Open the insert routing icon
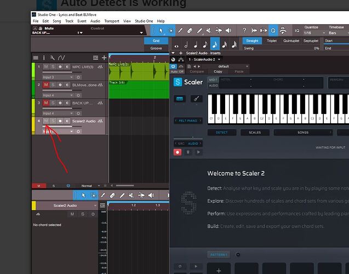The image size is (349, 274). (x=181, y=59)
